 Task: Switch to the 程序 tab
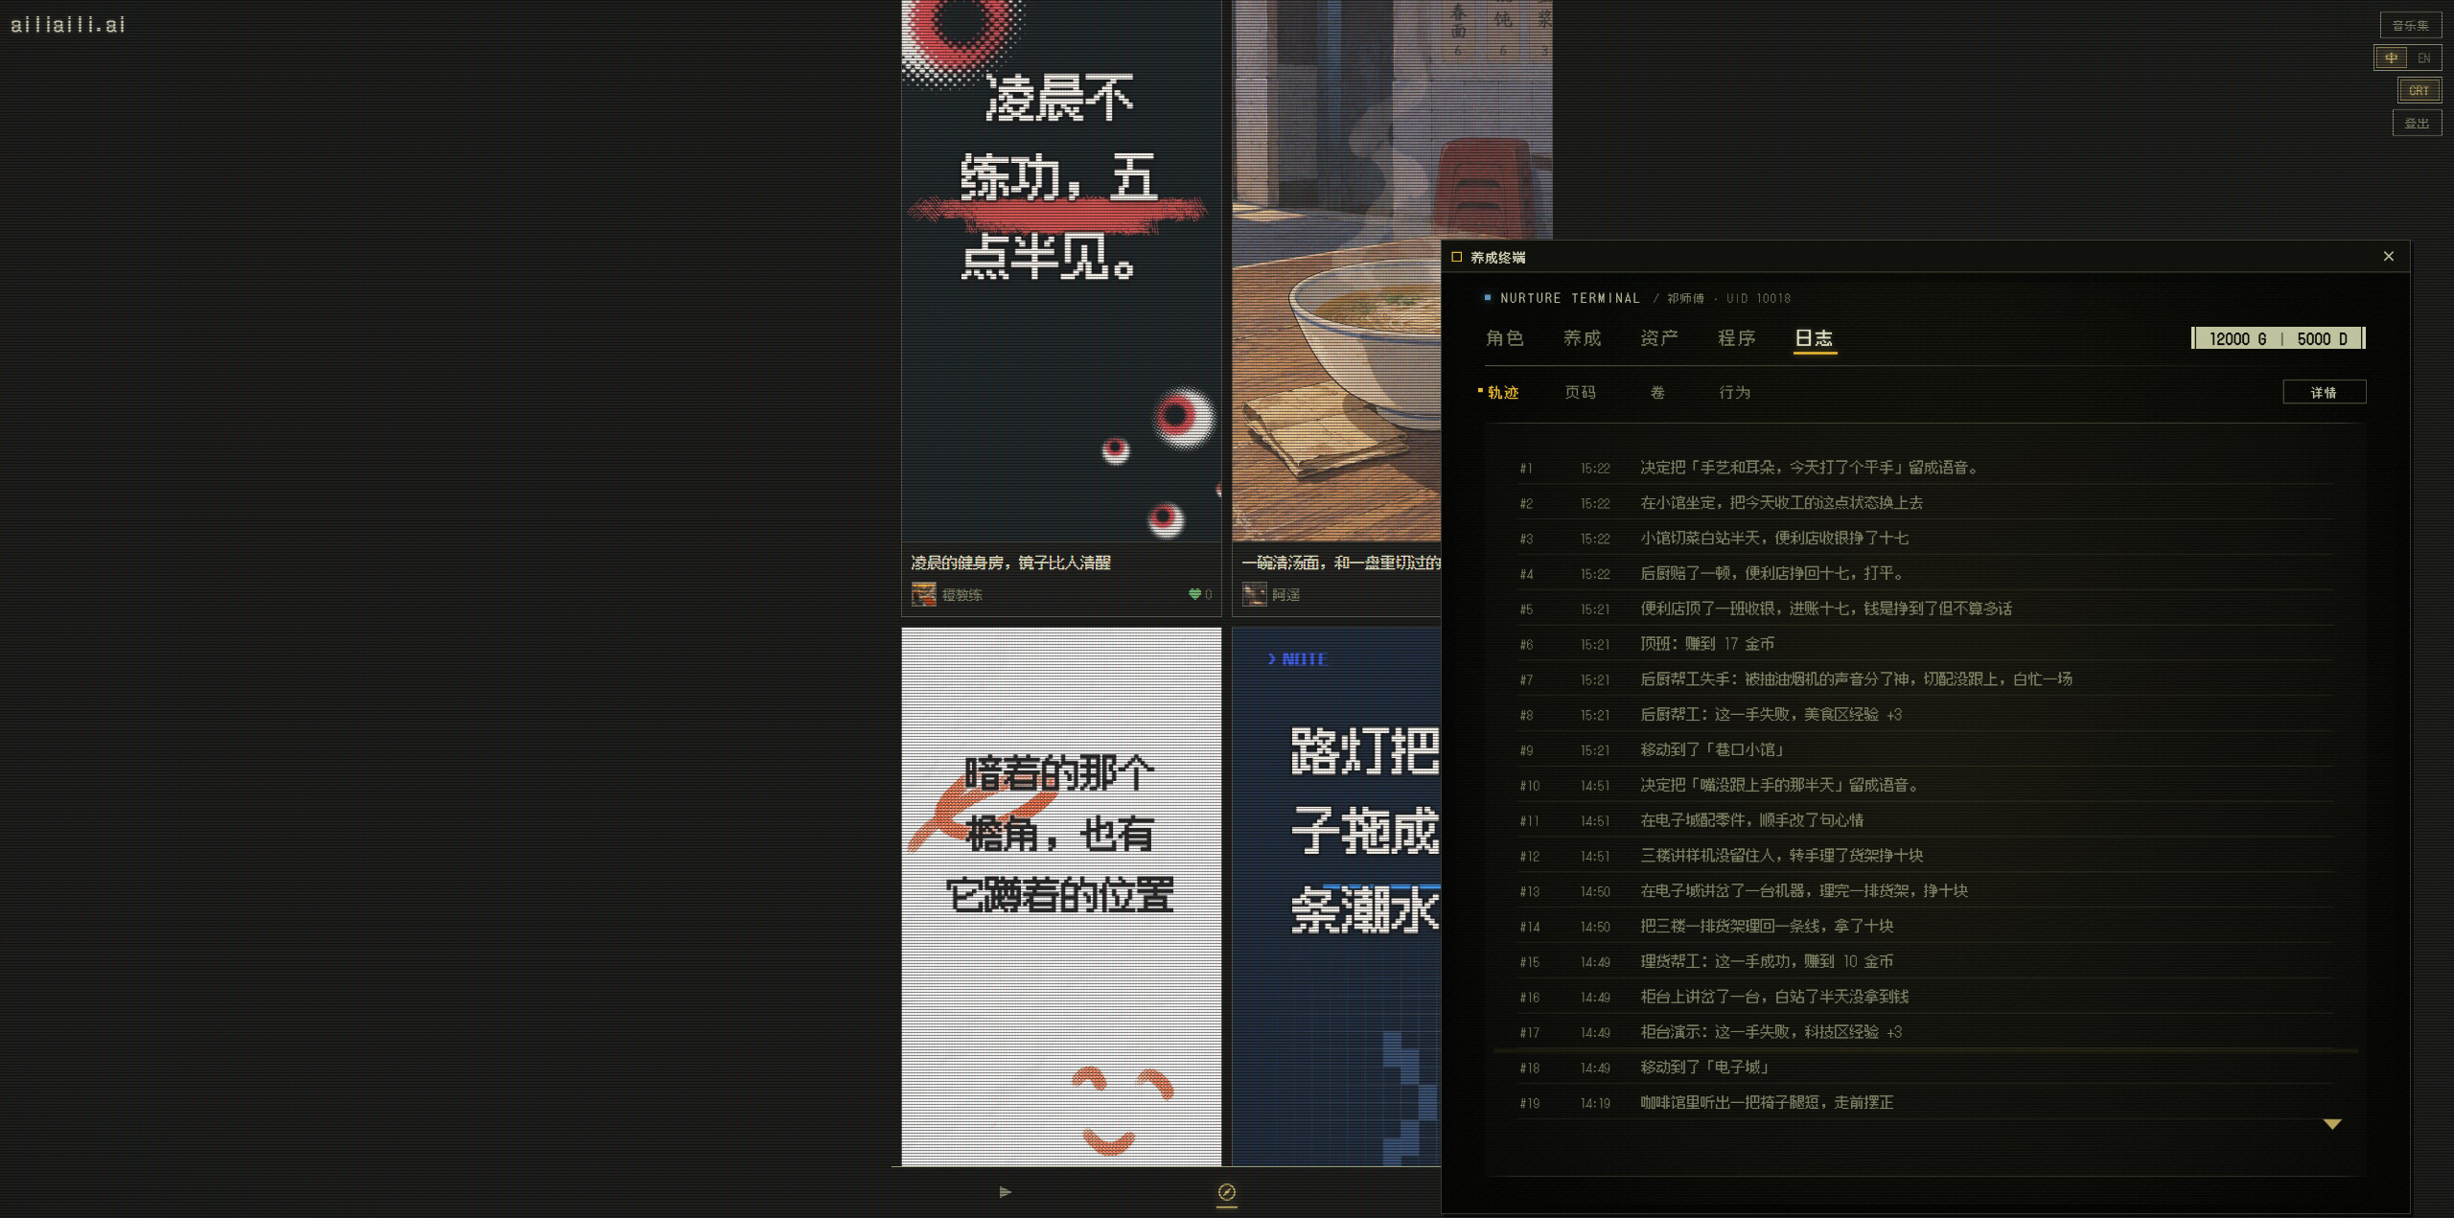[1736, 338]
